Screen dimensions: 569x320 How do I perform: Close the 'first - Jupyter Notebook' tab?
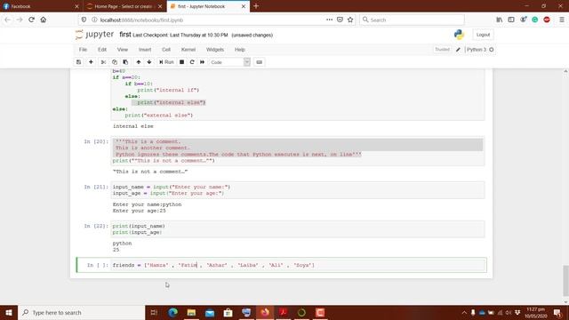(244, 6)
